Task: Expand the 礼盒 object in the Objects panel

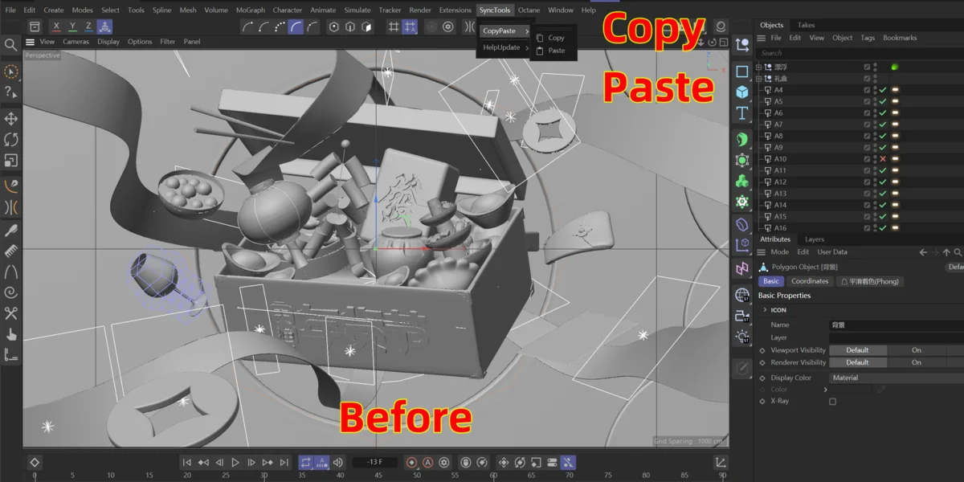Action: coord(758,78)
